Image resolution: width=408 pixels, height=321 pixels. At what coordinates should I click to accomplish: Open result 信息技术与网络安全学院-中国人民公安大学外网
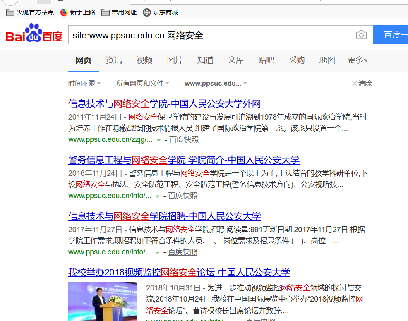[164, 104]
